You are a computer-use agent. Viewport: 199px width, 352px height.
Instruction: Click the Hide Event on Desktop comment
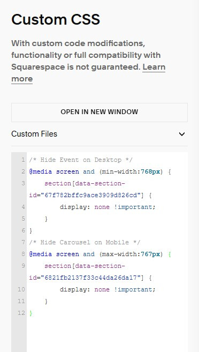(81, 160)
